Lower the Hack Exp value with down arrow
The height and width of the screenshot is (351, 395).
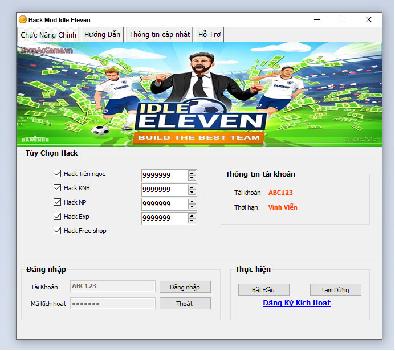192,221
